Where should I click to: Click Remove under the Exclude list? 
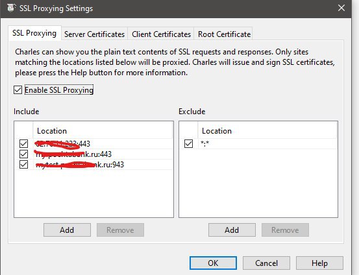[x=285, y=230]
